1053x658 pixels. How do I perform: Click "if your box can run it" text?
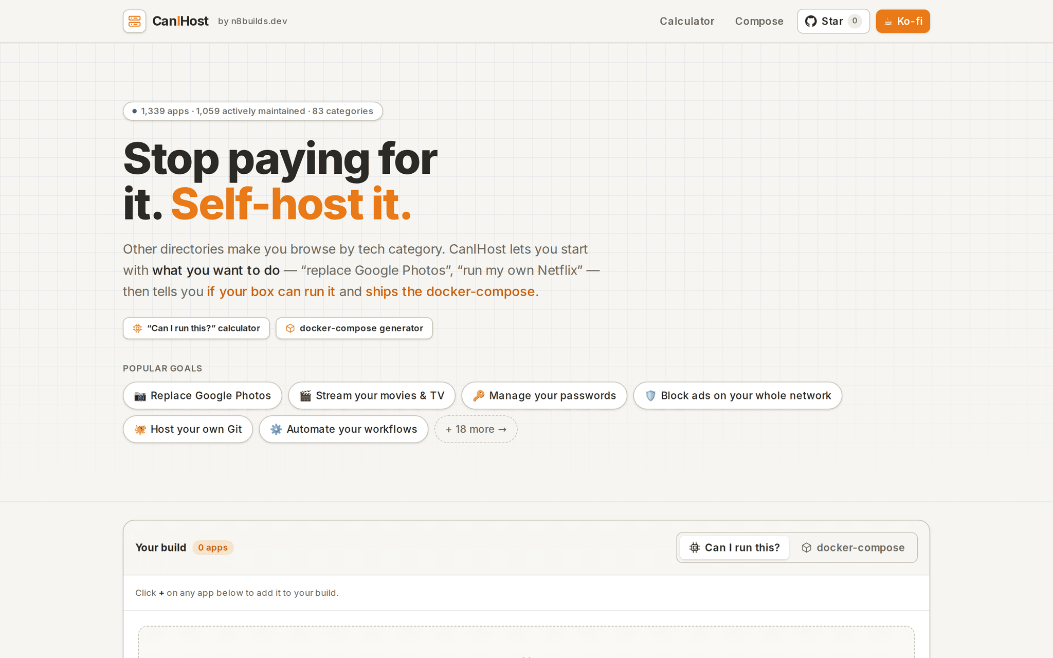coord(271,291)
